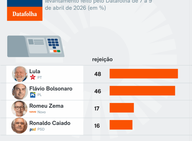192x141 pixels.
Task: Select Romeu Zema's portrait photo
Action: pyautogui.click(x=19, y=109)
